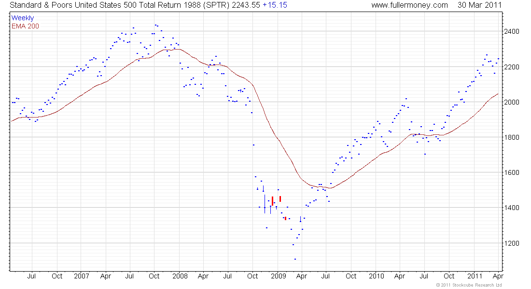
Task: Click the 1200 price axis label
Action: pyautogui.click(x=512, y=243)
